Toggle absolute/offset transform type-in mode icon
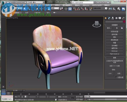 25,97
